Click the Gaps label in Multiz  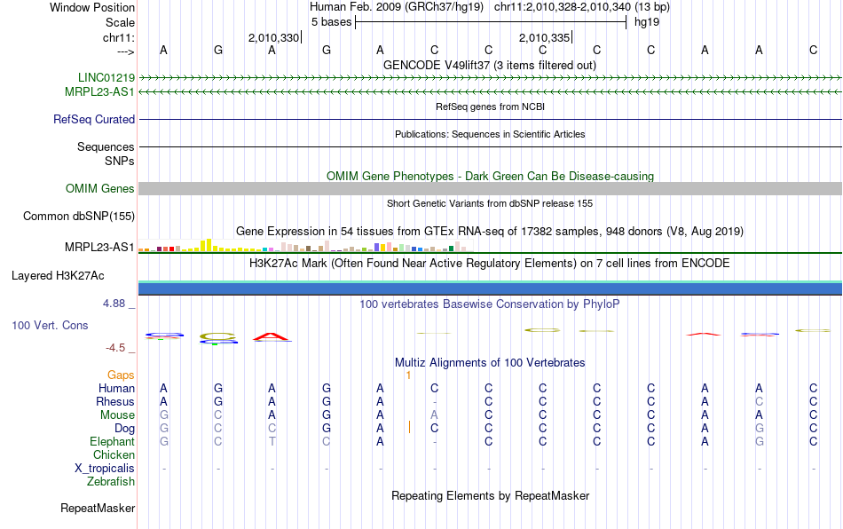click(x=121, y=375)
